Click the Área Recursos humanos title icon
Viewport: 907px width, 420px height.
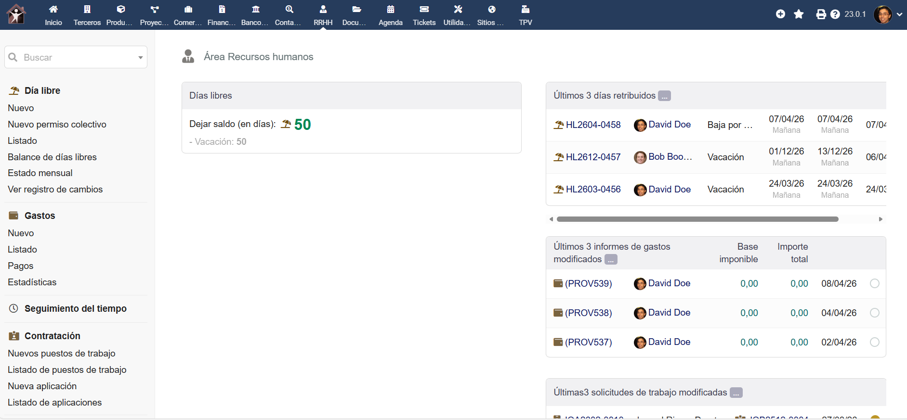click(188, 56)
